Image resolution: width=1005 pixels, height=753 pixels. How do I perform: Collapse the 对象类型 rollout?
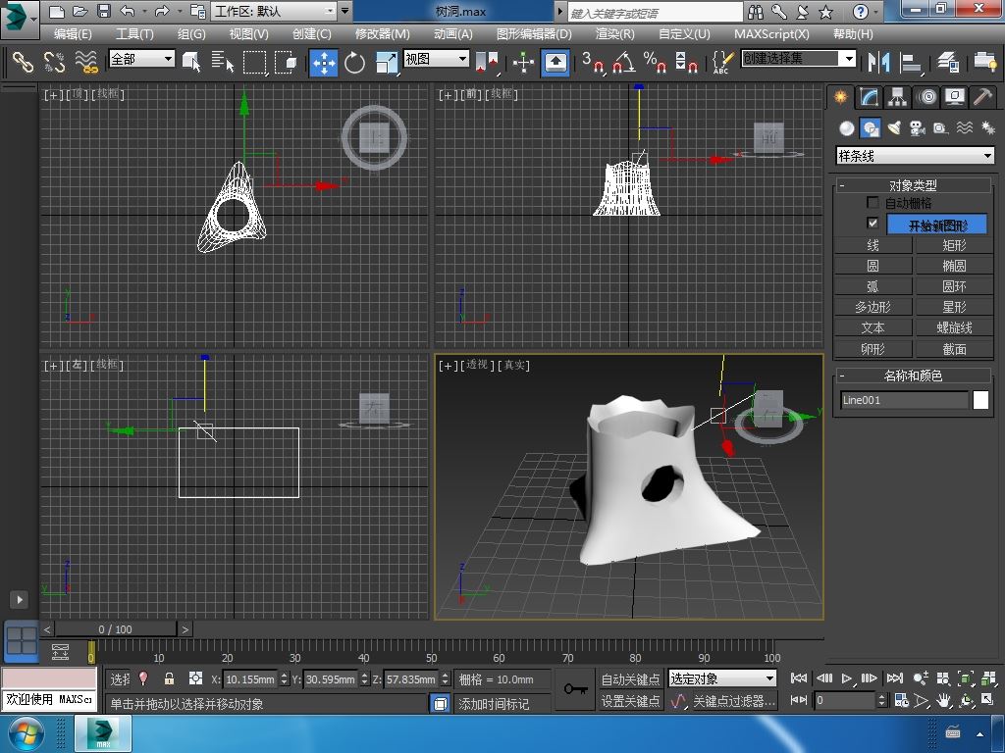pos(842,185)
